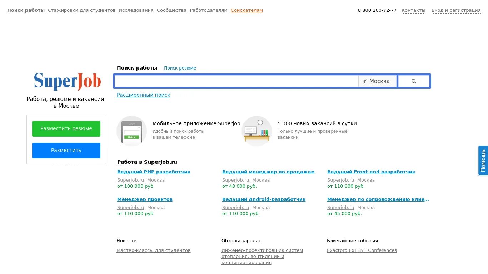Open Менеджер проектов vacancy
Viewport: 488px width, 274px height.
pyautogui.click(x=145, y=199)
